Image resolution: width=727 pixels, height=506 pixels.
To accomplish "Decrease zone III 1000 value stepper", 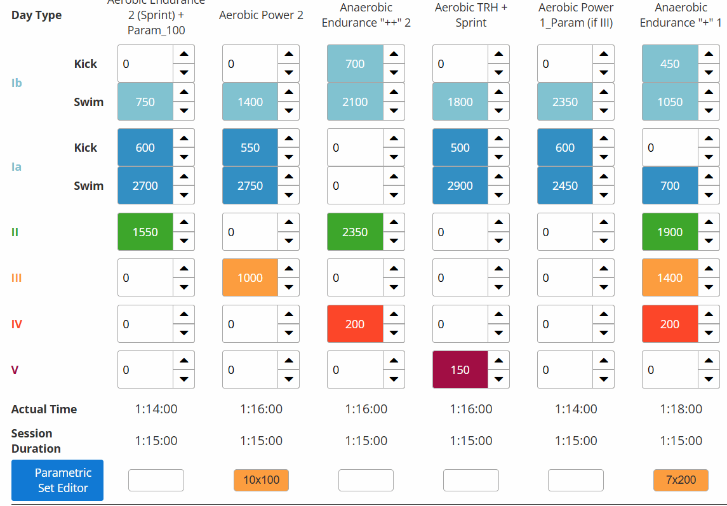I will coord(289,286).
